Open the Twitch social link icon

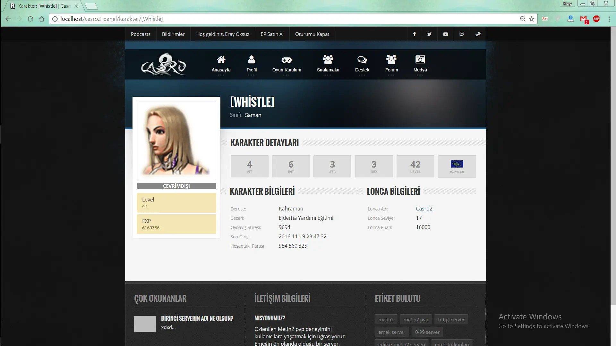[x=462, y=34]
